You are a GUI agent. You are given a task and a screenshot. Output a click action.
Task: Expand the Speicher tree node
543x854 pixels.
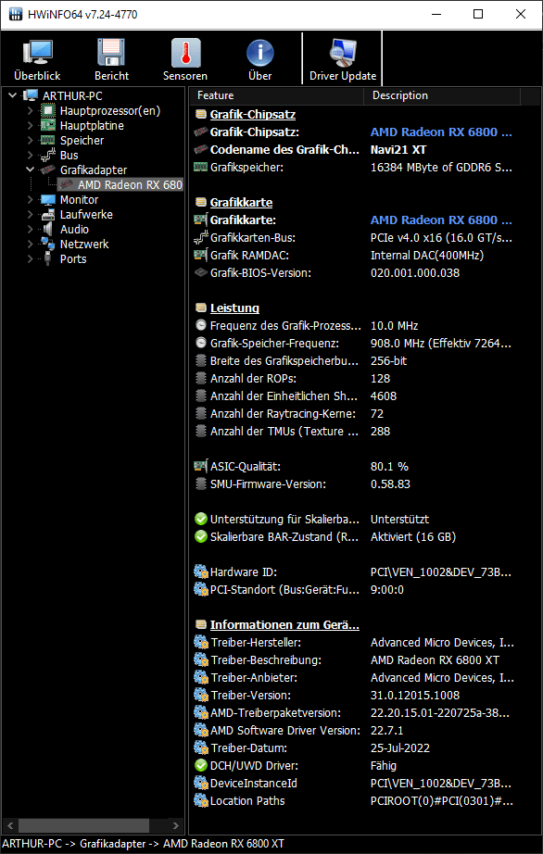click(30, 141)
